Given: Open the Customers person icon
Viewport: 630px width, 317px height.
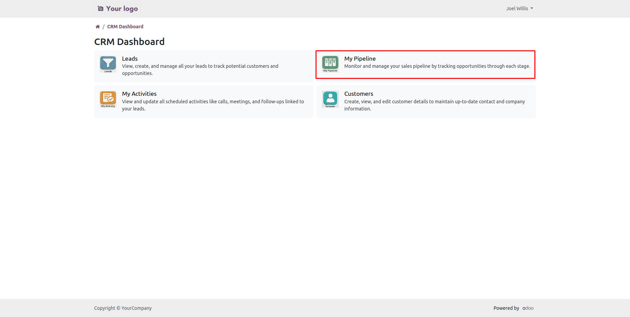Looking at the screenshot, I should (x=330, y=99).
